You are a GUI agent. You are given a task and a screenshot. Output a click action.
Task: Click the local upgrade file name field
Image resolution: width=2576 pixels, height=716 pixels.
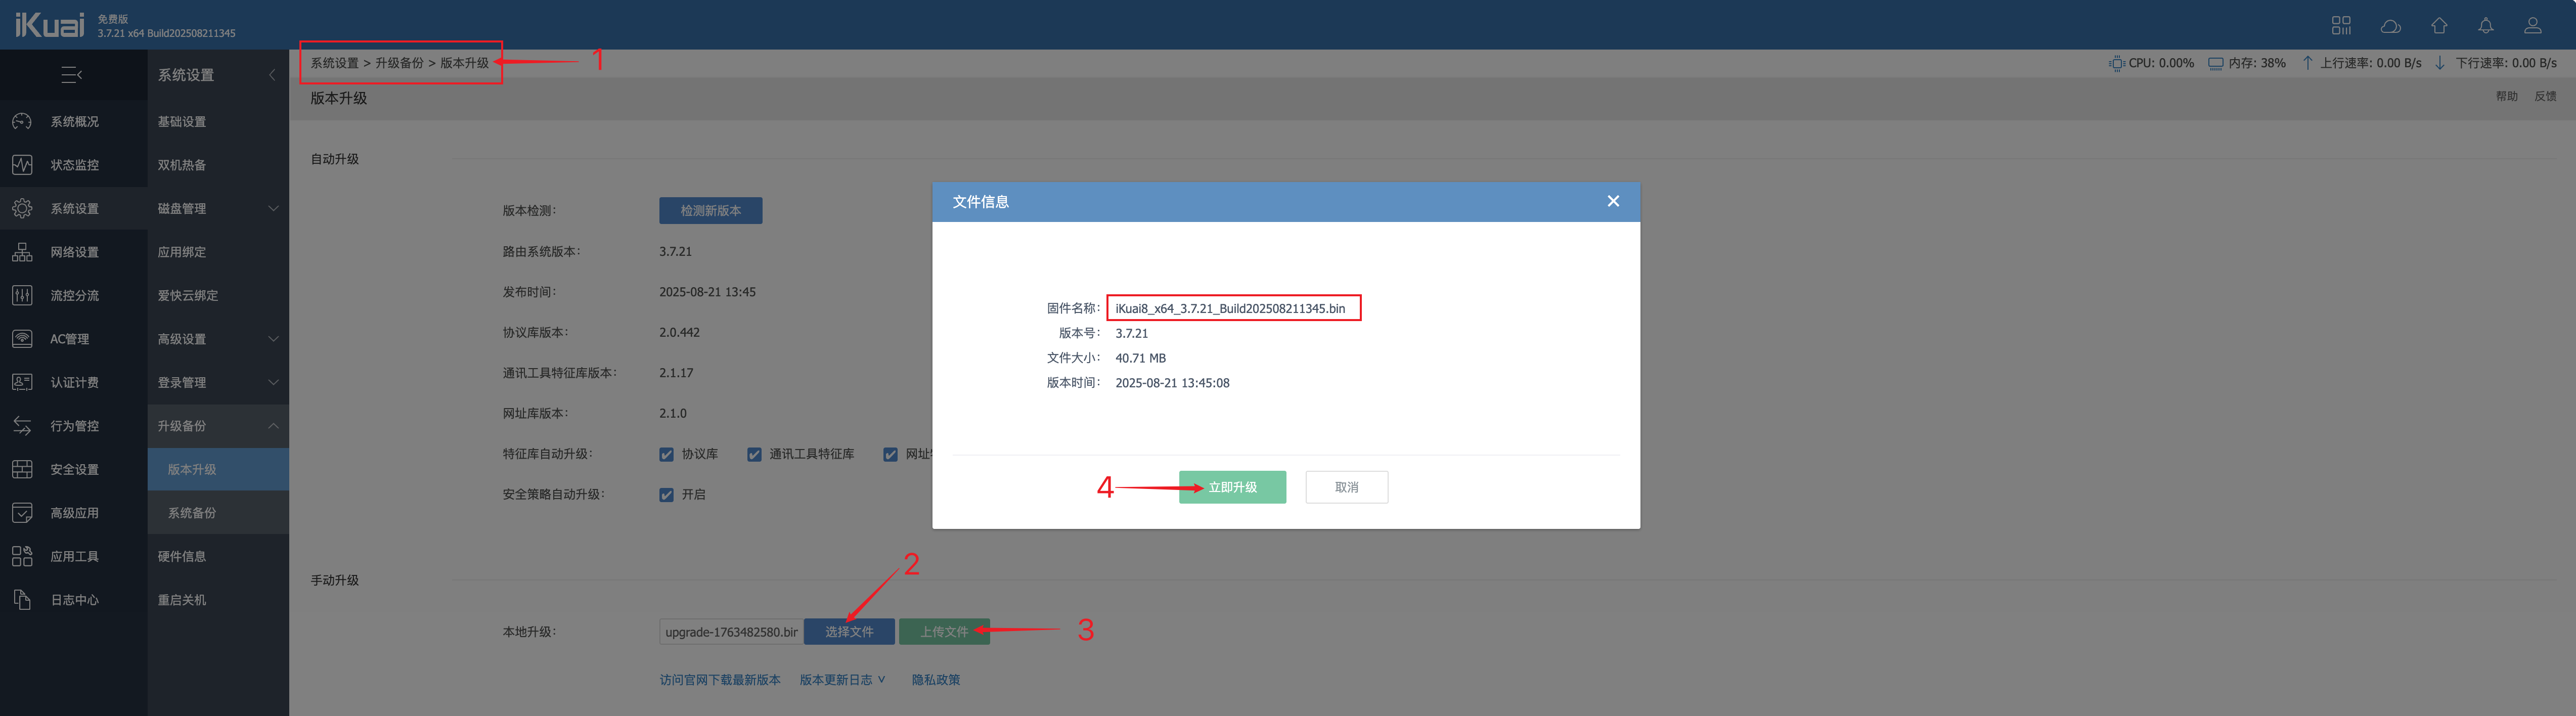(730, 632)
